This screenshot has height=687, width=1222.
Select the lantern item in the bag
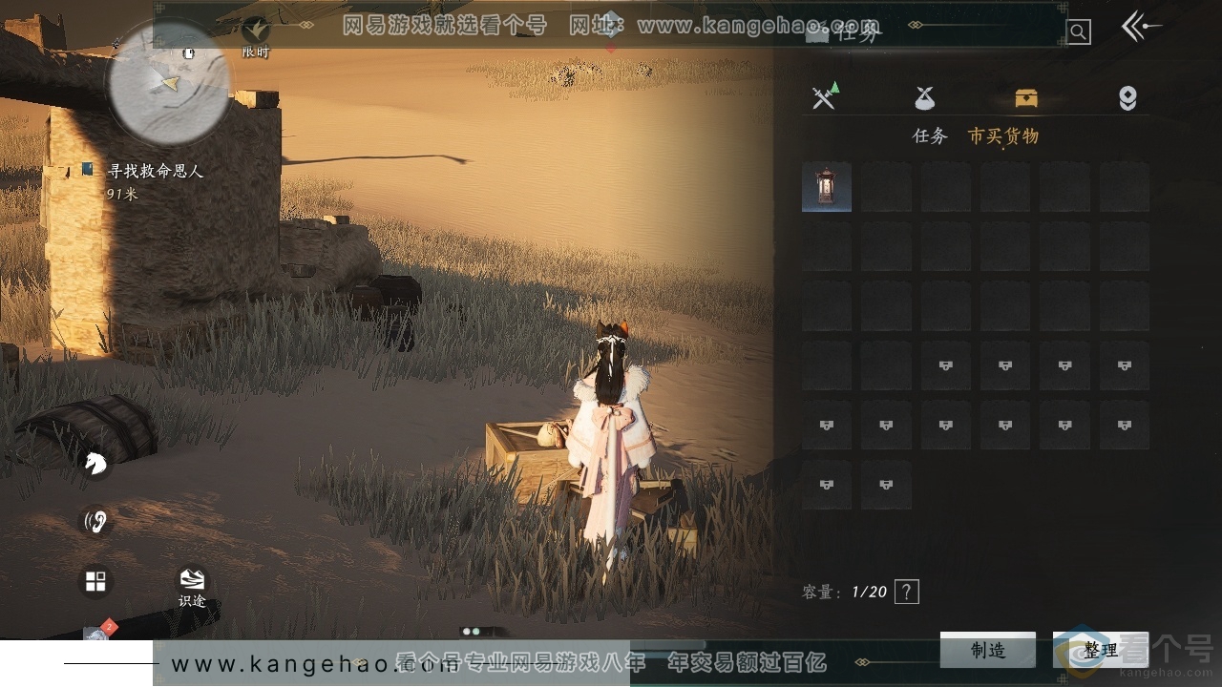coord(827,187)
